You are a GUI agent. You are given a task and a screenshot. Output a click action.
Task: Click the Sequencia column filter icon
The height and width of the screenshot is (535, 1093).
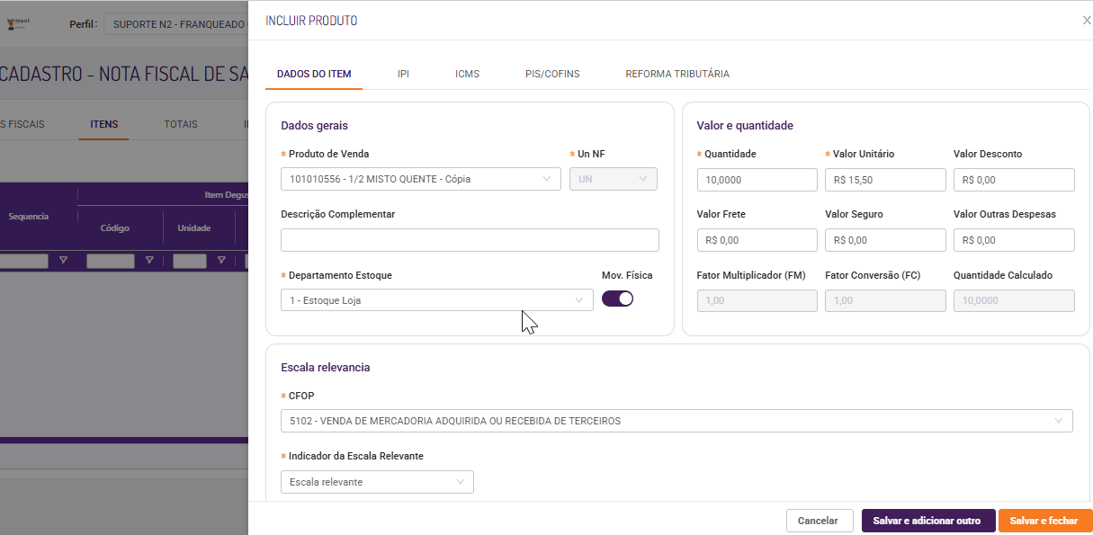[x=63, y=261]
